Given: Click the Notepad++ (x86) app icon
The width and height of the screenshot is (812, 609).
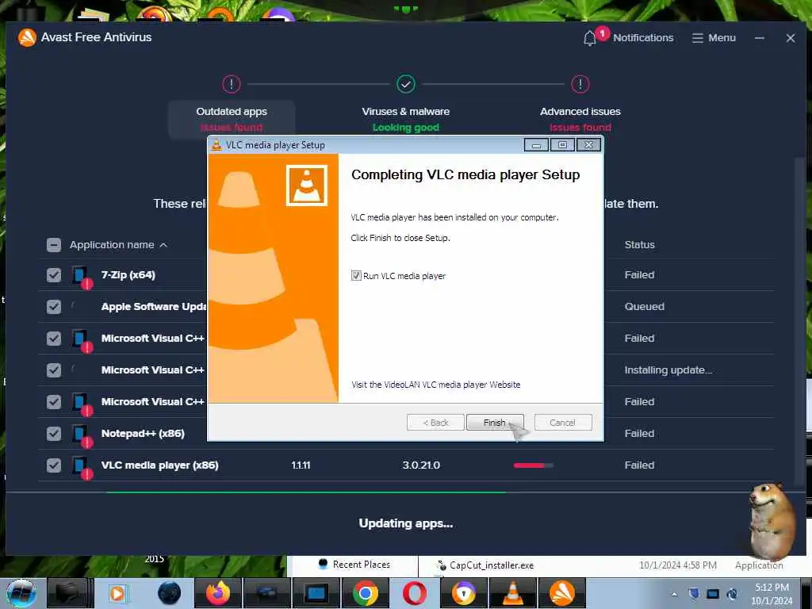Looking at the screenshot, I should [82, 435].
